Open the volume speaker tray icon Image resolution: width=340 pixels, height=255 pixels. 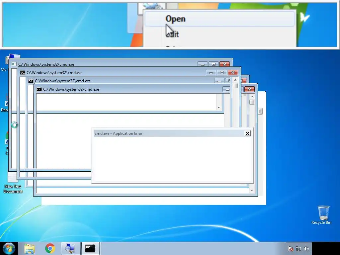pos(306,249)
